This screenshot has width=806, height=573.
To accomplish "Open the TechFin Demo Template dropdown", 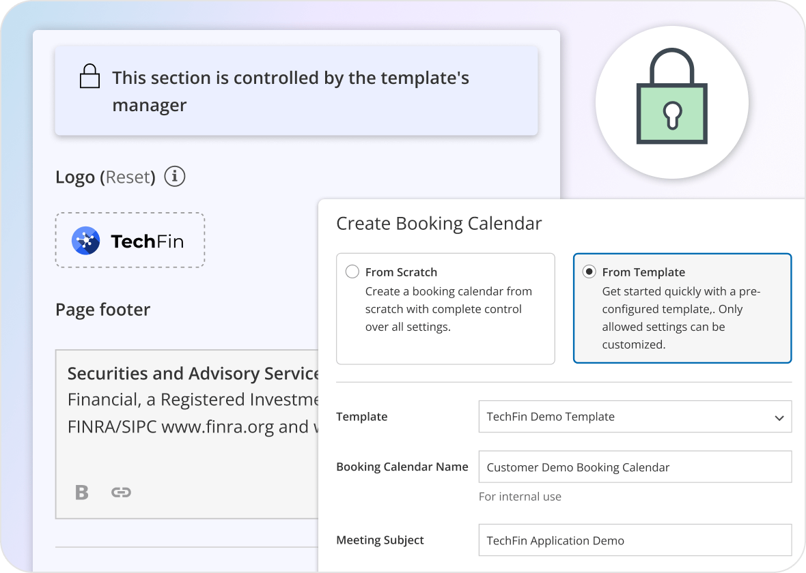I will click(x=635, y=417).
